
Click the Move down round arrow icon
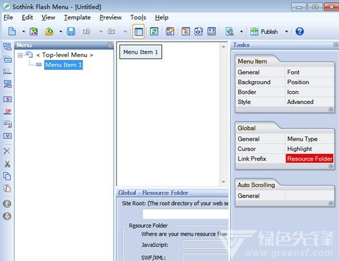(7, 216)
